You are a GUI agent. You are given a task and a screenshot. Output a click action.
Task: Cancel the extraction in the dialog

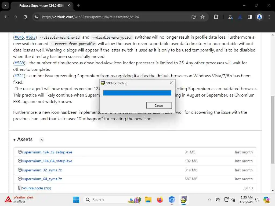pyautogui.click(x=159, y=106)
